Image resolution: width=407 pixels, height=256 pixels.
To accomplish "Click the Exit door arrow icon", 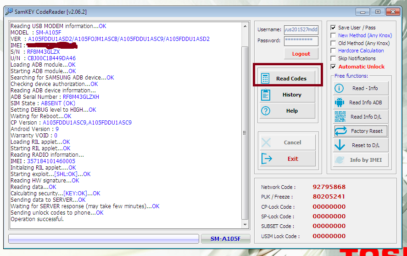I will pyautogui.click(x=267, y=159).
